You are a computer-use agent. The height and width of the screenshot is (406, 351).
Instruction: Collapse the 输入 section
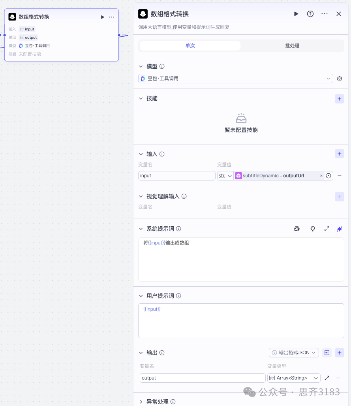(141, 154)
